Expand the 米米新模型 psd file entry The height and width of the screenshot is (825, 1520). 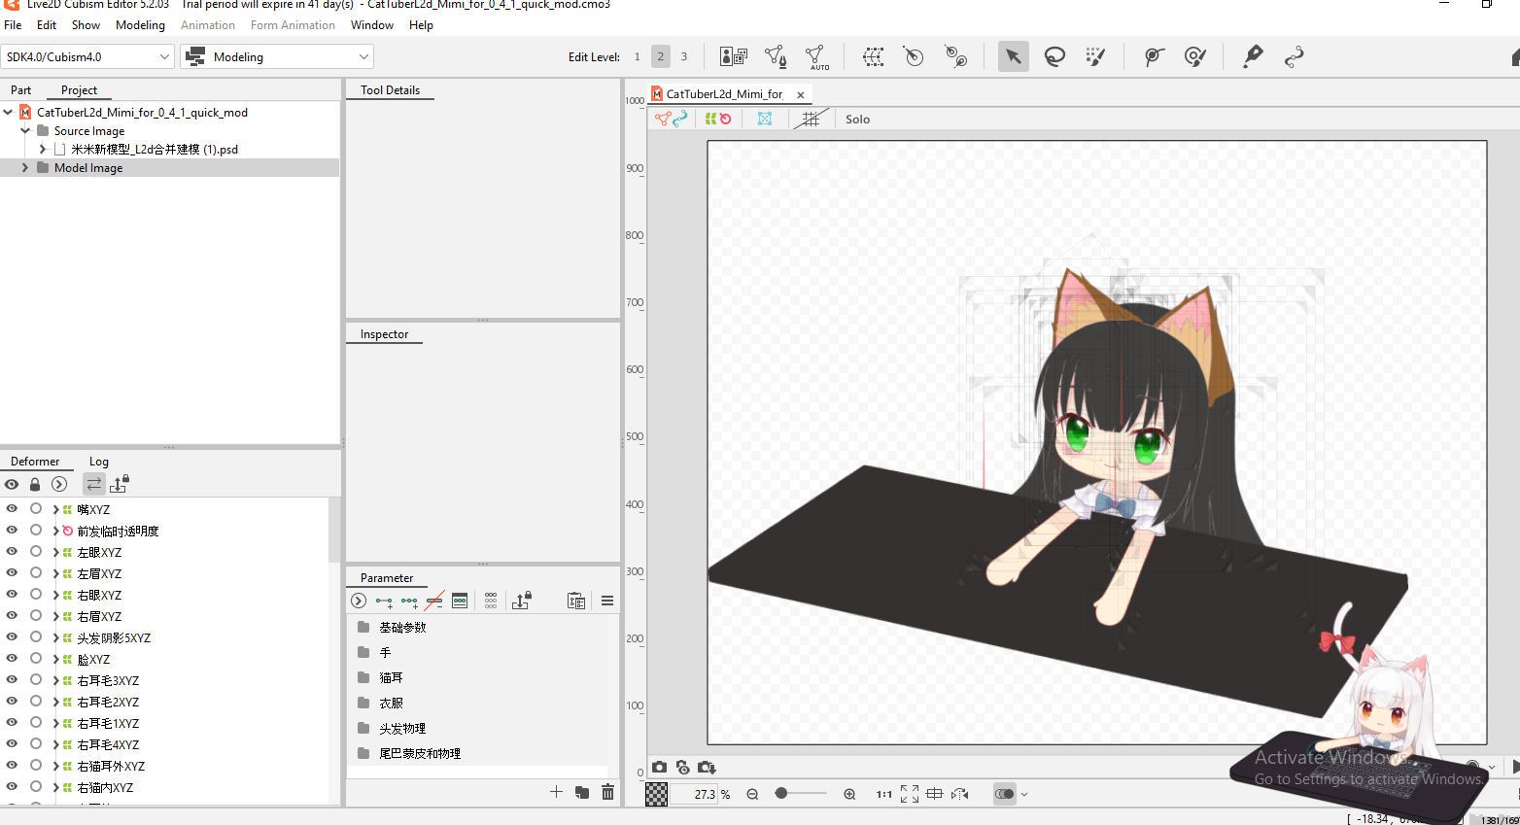[43, 150]
